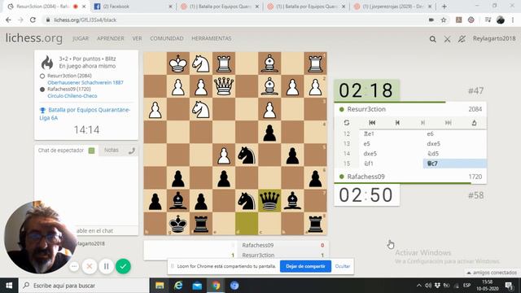Click Ocultar on the sharing bar
The height and width of the screenshot is (293, 521).
point(342,266)
